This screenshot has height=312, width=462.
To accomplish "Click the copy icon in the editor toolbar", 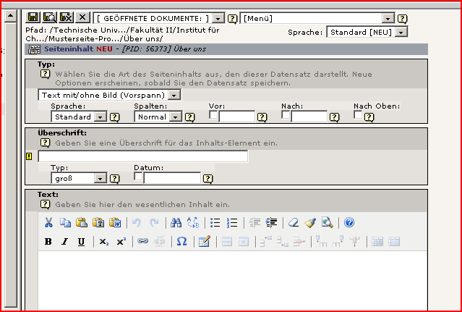I will (65, 223).
